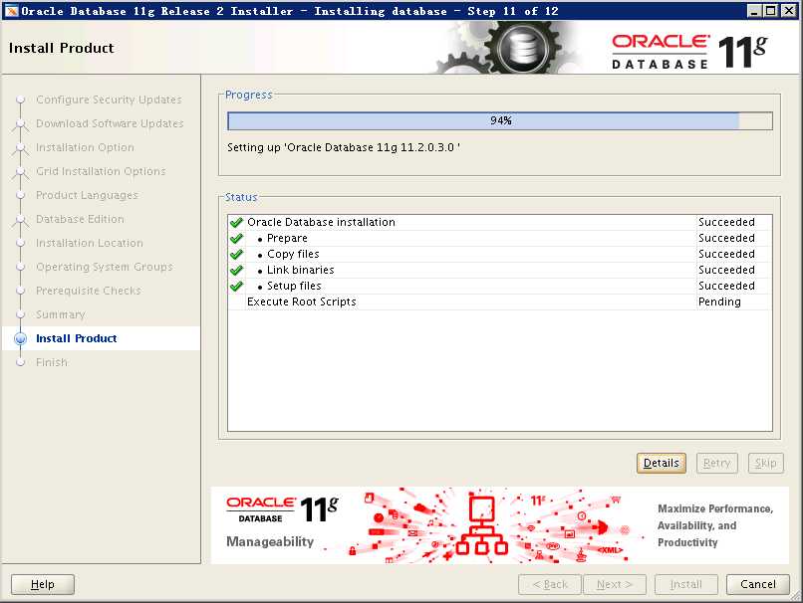Select Grid Installation Options step

click(101, 171)
